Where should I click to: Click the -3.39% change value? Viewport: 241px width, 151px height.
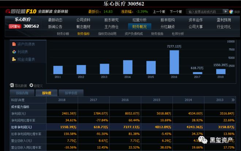(x=142, y=12)
